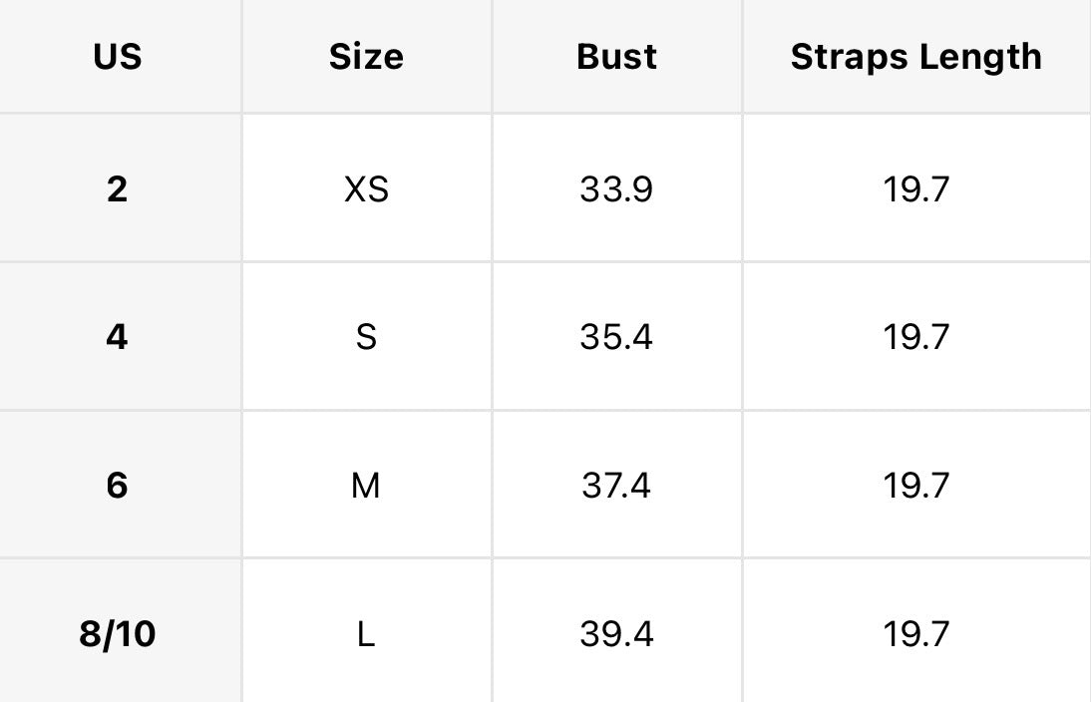Click the Straps Length column header

coord(916,57)
